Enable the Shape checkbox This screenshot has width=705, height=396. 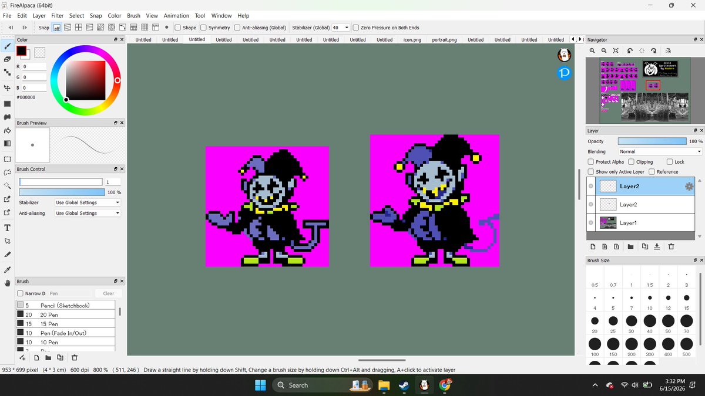[x=178, y=28]
